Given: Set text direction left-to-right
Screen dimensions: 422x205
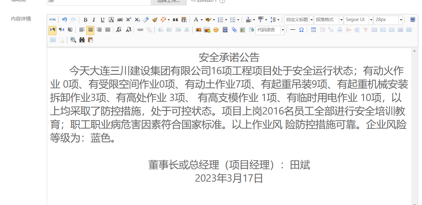Looking at the screenshot, I should (x=53, y=30).
